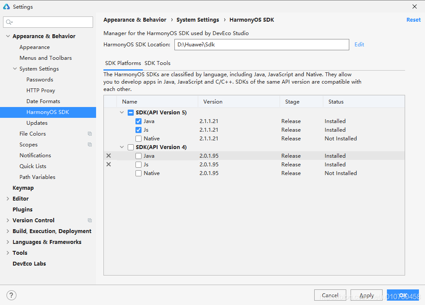Click the project-level icon beside Version Control
The width and height of the screenshot is (425, 305).
pyautogui.click(x=90, y=221)
